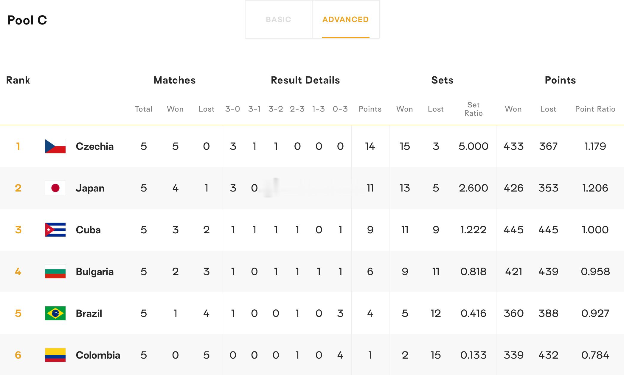Click the Bulgaria flag icon
Screen dimensions: 624x375
55,271
